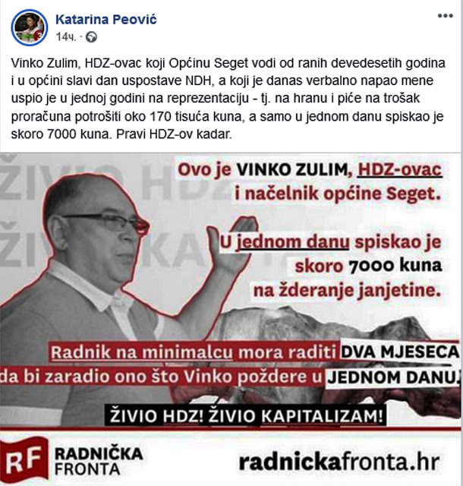463x486 pixels.
Task: Open the post via 14ч. timestamp
Action: (66, 37)
